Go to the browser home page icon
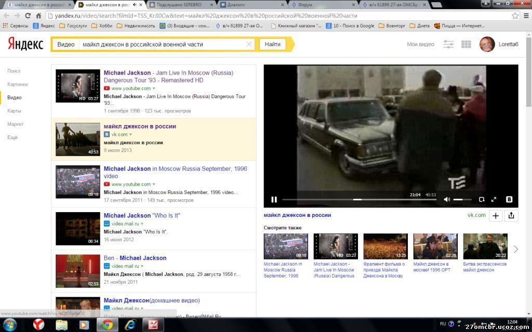The width and height of the screenshot is (532, 332). click(x=38, y=16)
